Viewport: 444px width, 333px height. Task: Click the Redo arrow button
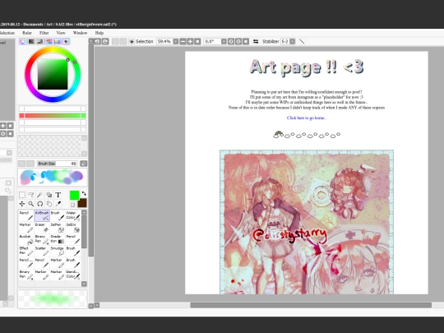point(105,41)
